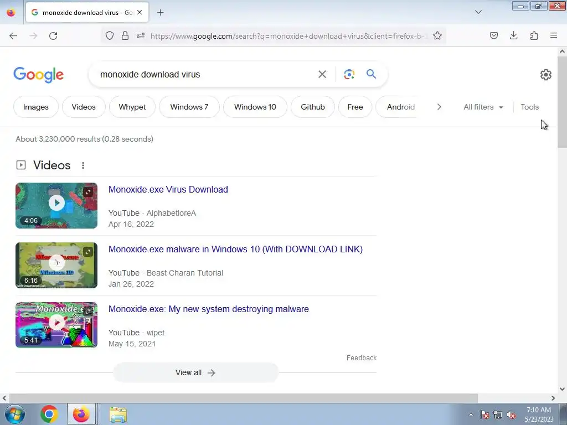This screenshot has height=425, width=567.
Task: Open Monoxide.exe malware in Windows 10 link
Action: 235,249
